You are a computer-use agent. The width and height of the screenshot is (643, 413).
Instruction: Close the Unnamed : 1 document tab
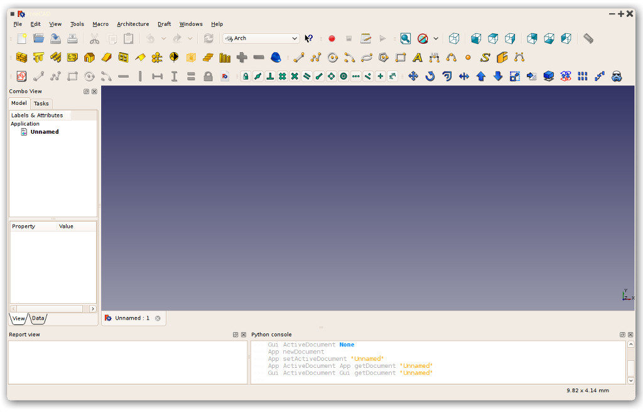158,318
